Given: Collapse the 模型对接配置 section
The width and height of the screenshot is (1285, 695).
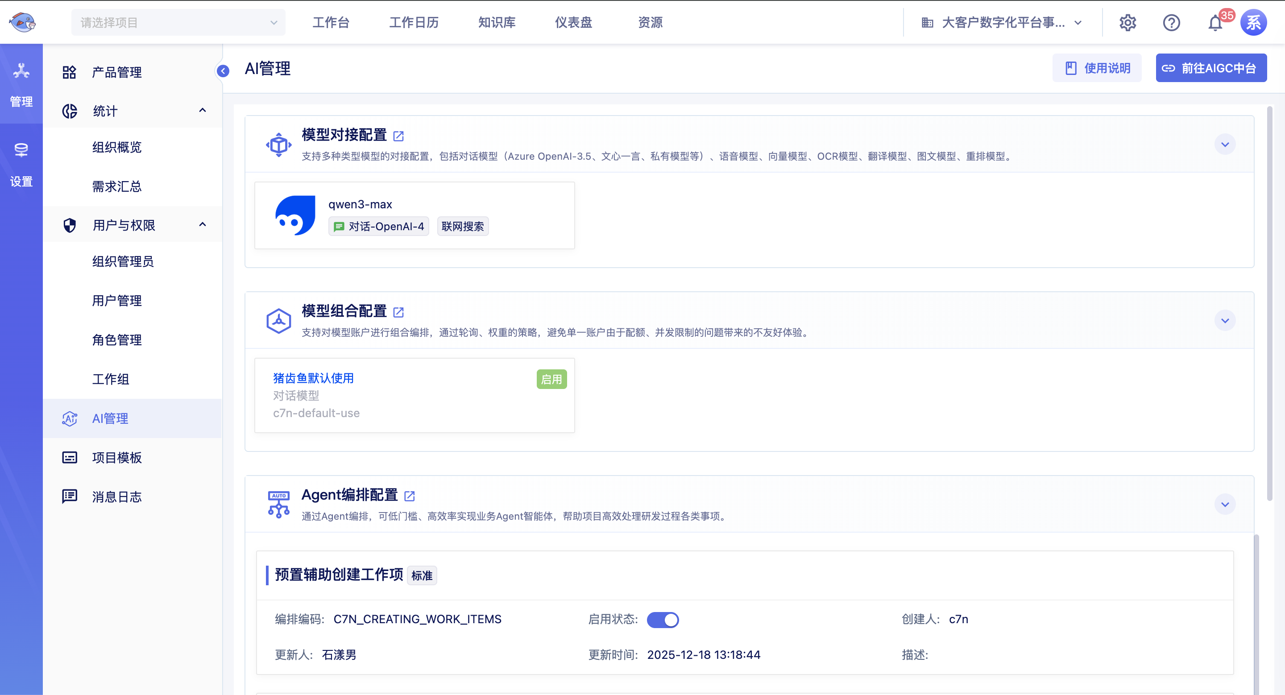Looking at the screenshot, I should 1225,145.
